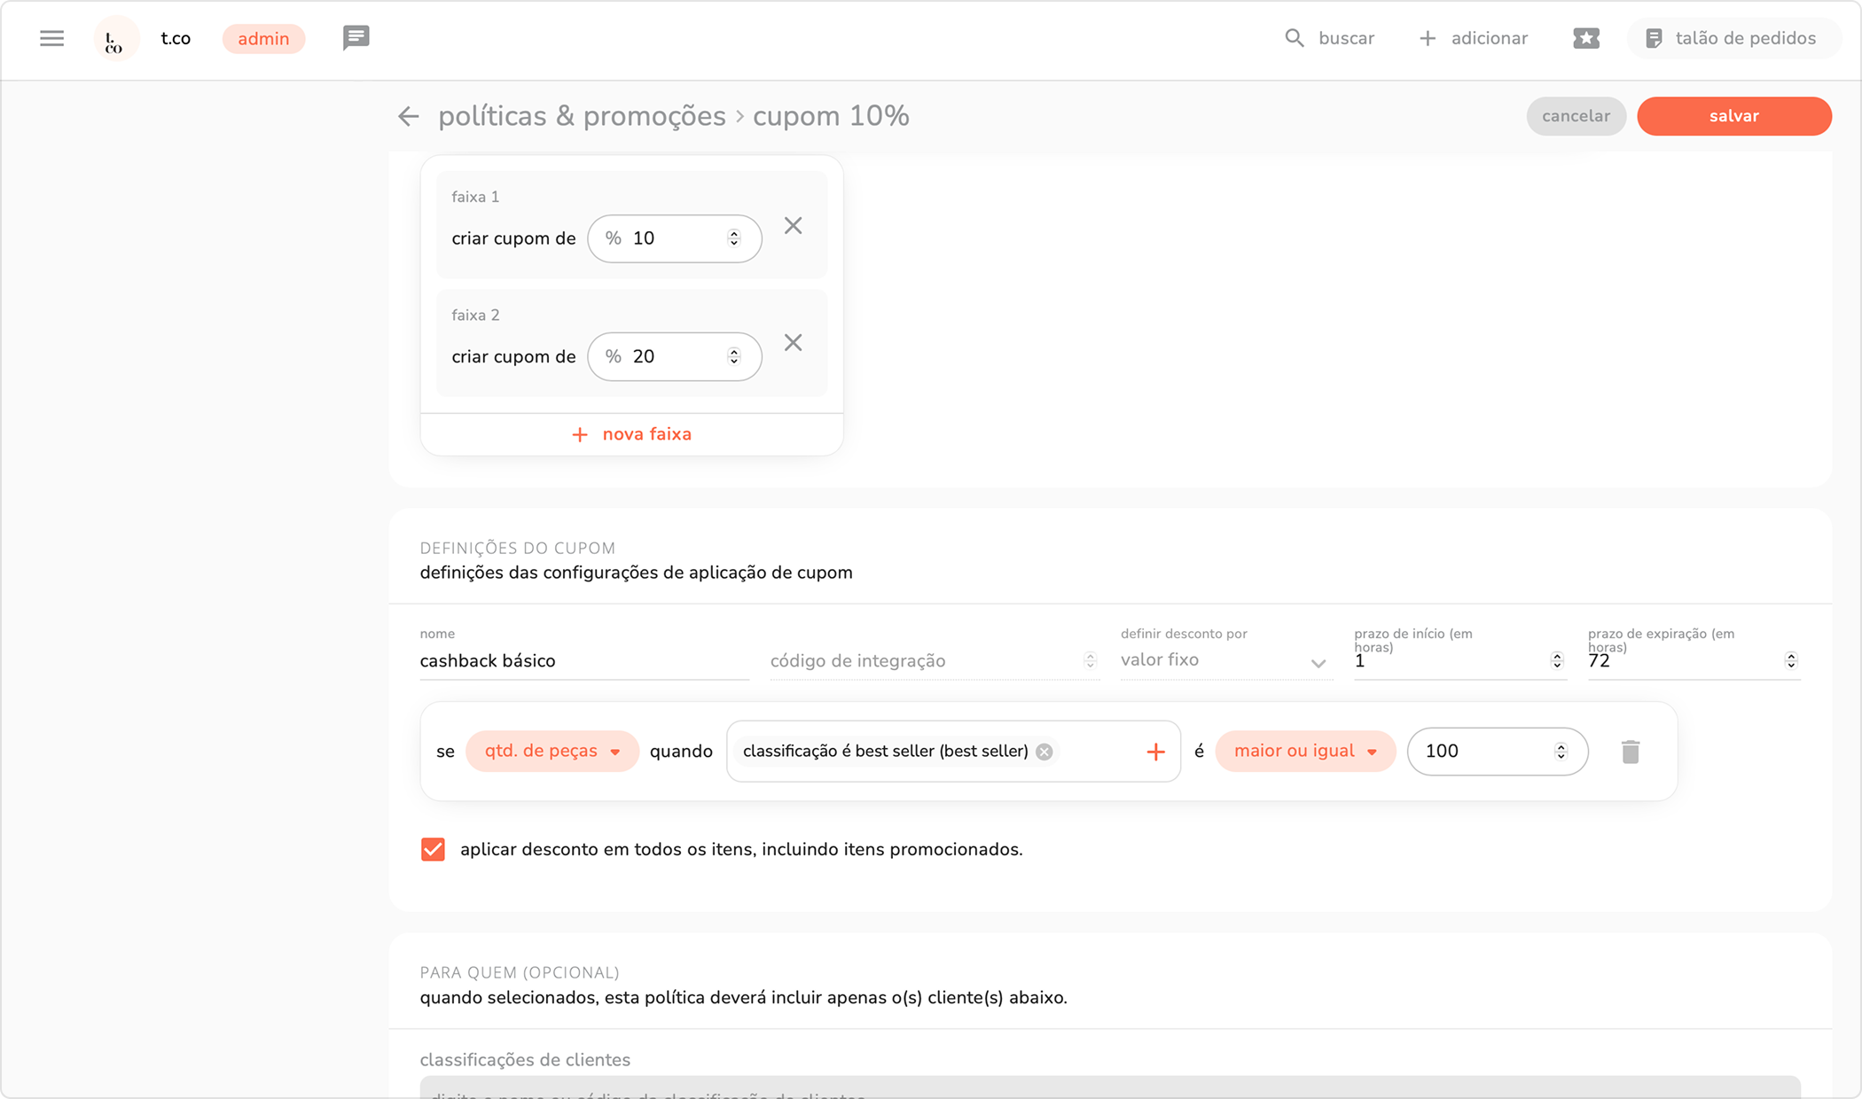This screenshot has height=1099, width=1862.
Task: Open the chat messages icon
Action: (356, 38)
